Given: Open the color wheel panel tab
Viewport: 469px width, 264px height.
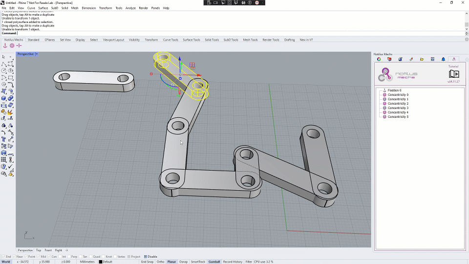Looking at the screenshot, I should 379,59.
